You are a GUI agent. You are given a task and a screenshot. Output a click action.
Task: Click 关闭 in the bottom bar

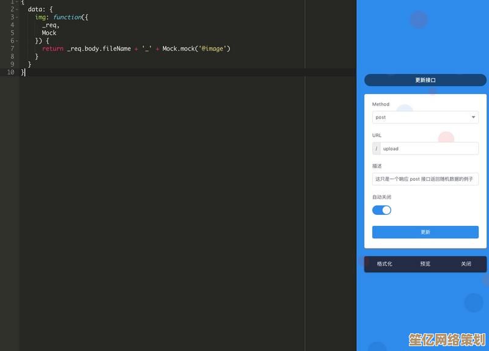(x=466, y=264)
